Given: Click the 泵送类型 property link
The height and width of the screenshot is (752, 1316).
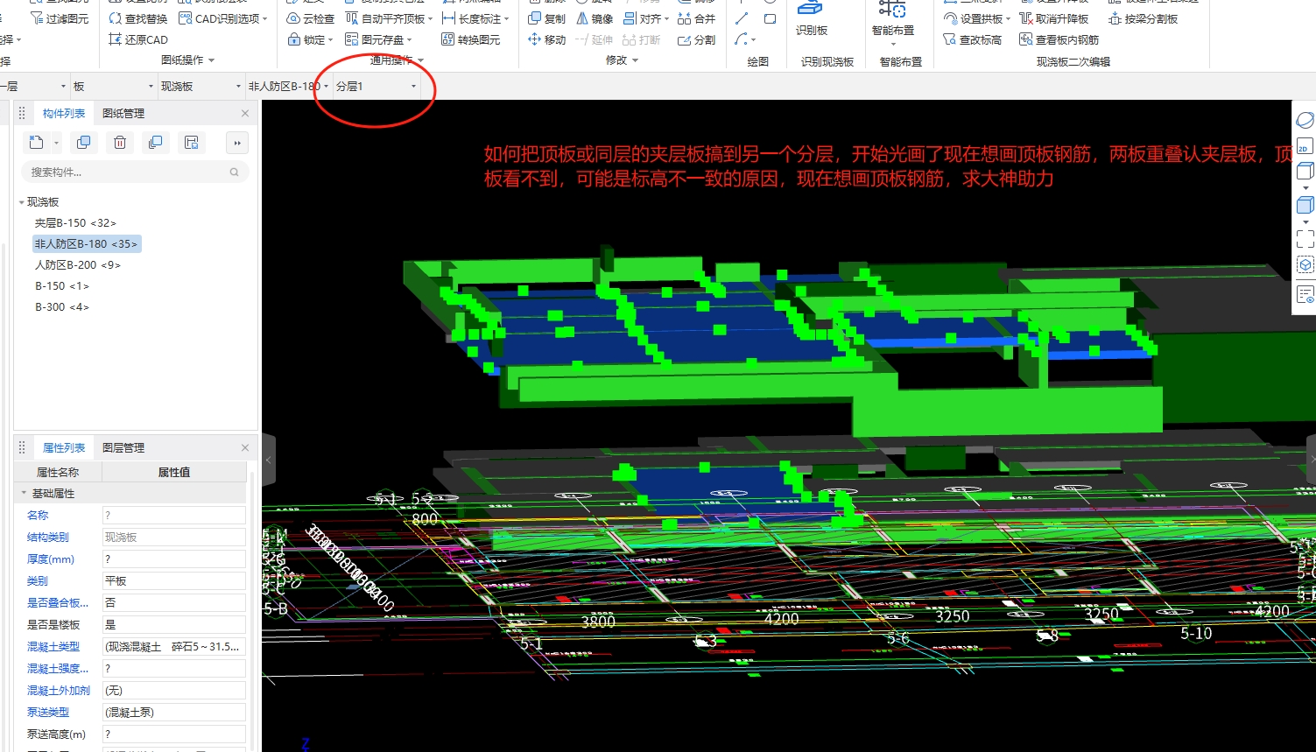Looking at the screenshot, I should (x=48, y=713).
